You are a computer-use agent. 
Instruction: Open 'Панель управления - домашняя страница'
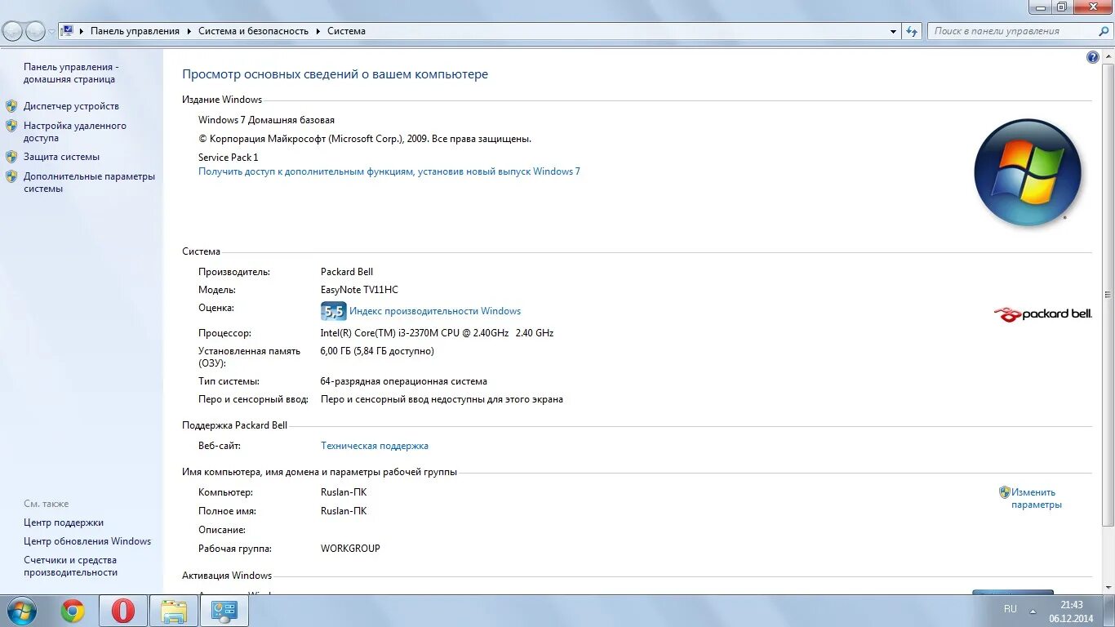coord(71,73)
